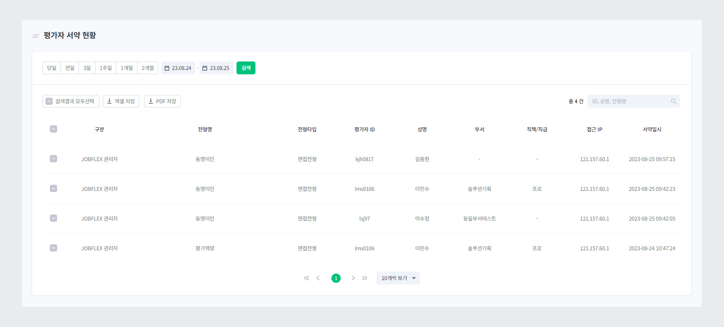
Task: Go to the previous page arrow
Action: tap(318, 278)
